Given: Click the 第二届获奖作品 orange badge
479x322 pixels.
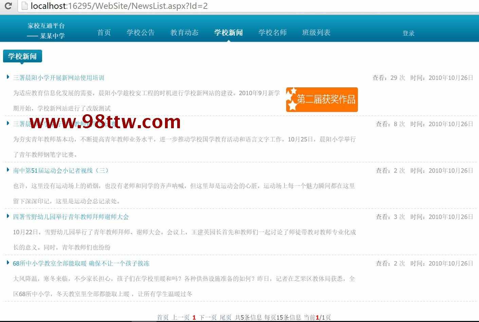Looking at the screenshot, I should point(322,100).
